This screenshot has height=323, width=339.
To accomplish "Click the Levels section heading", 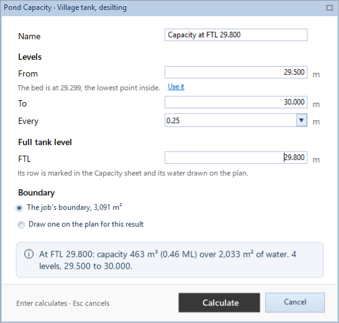I will click(30, 57).
